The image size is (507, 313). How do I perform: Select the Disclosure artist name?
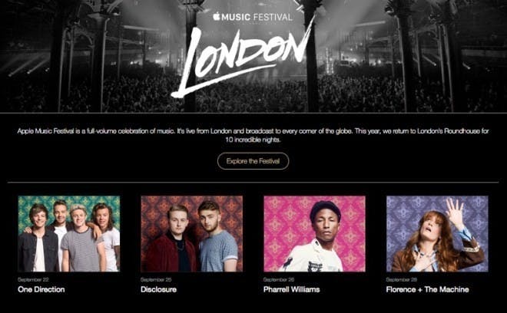click(158, 289)
